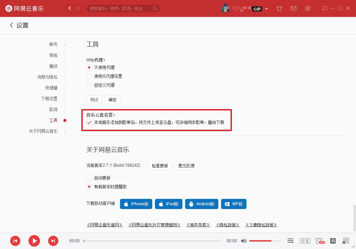Click the search magnifier icon
Image resolution: width=356 pixels, height=249 pixels.
155,8
